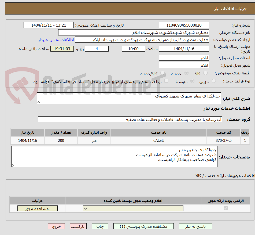Click اطلاعات مجوزهای ارائه خدمت / کالا heading

coord(225,176)
